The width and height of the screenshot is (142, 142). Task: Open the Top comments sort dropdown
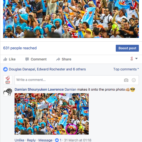tap(126, 69)
